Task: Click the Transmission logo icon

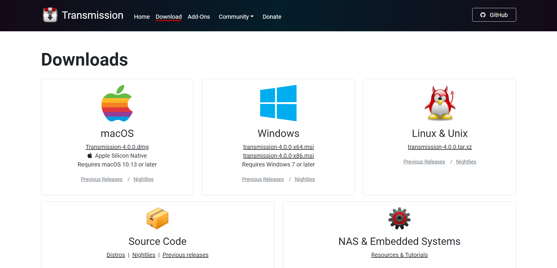Action: [x=50, y=15]
